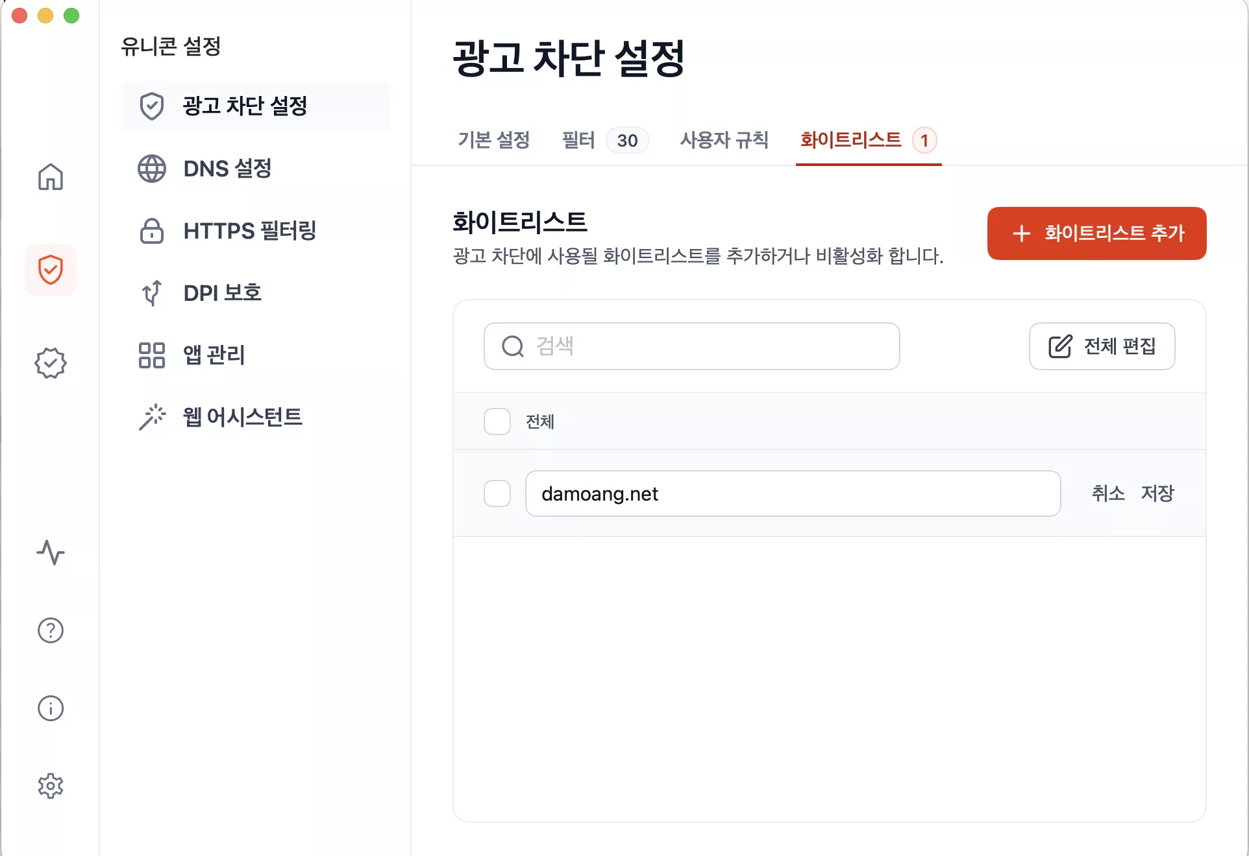Focus the 검색 search field

click(x=692, y=346)
